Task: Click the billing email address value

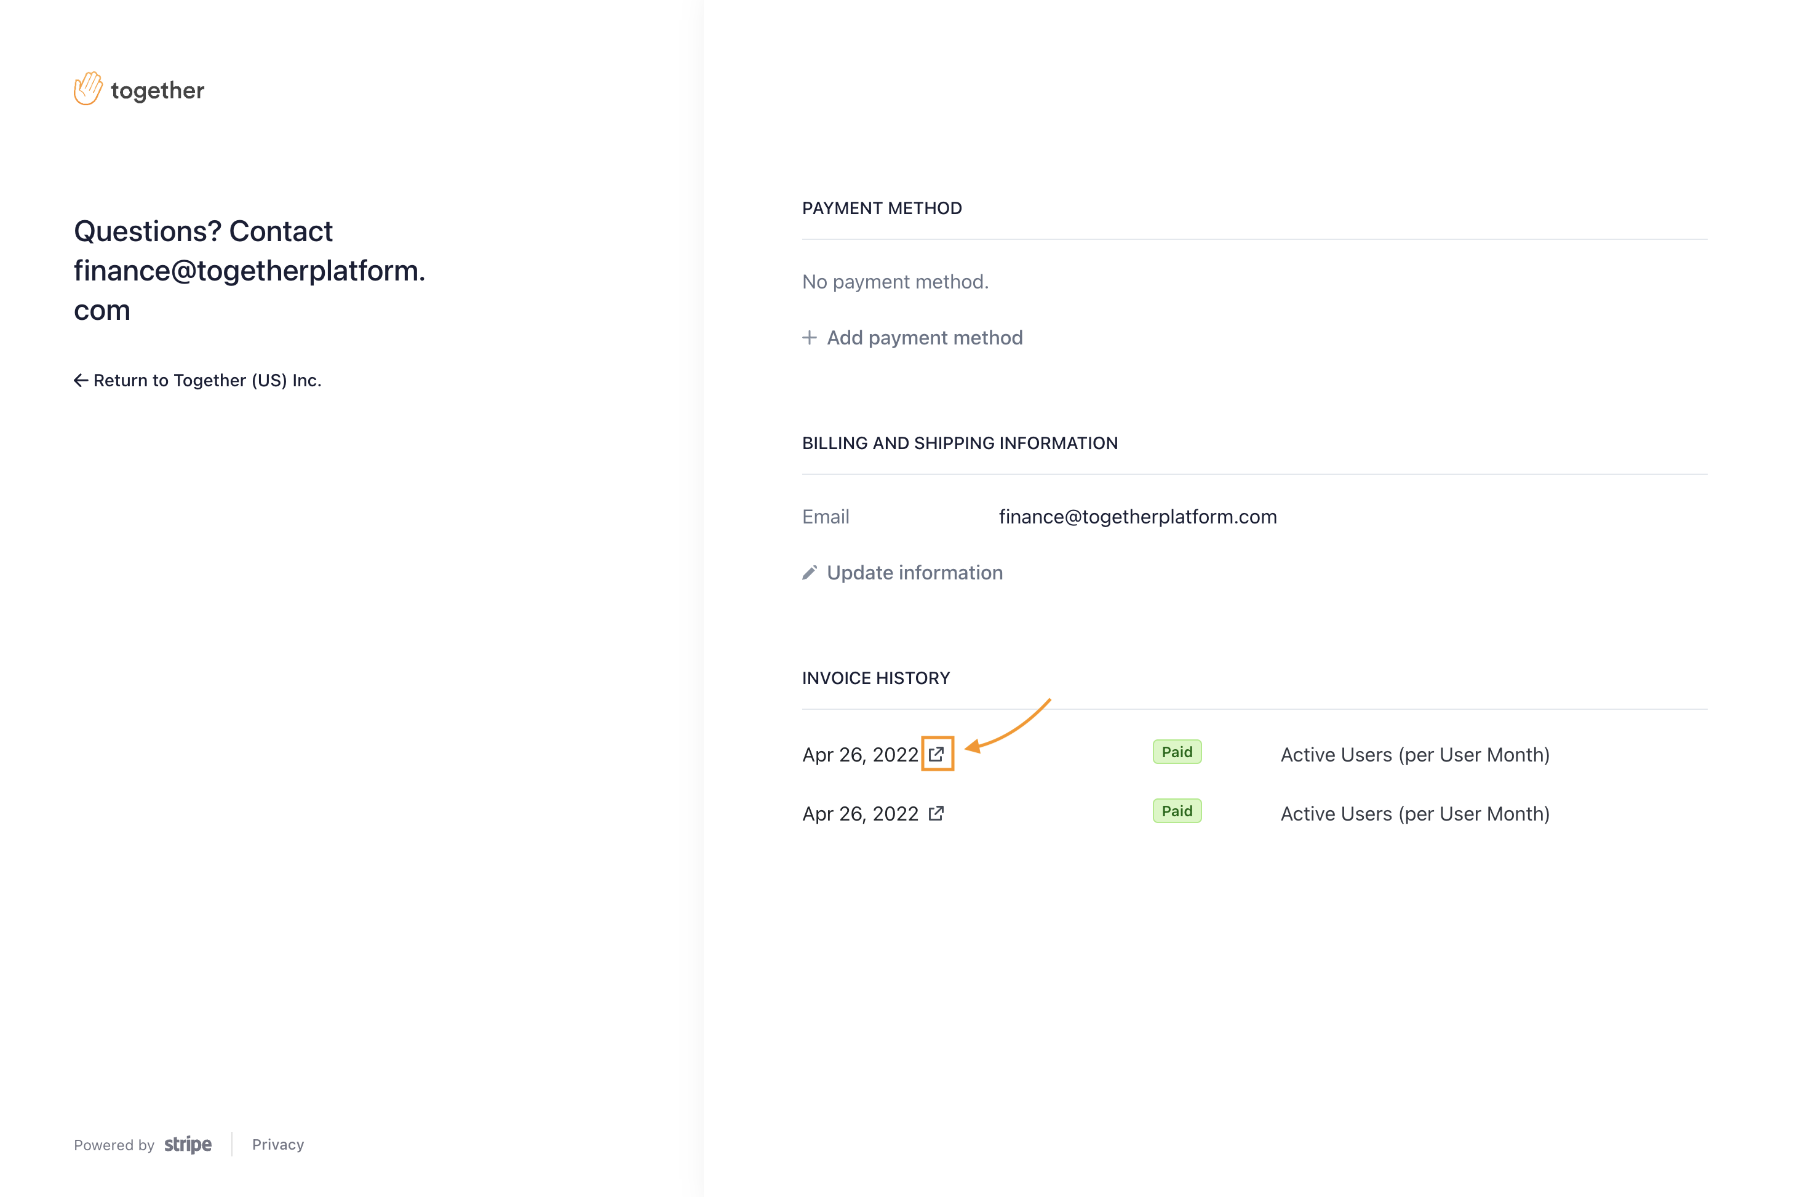Action: coord(1137,517)
